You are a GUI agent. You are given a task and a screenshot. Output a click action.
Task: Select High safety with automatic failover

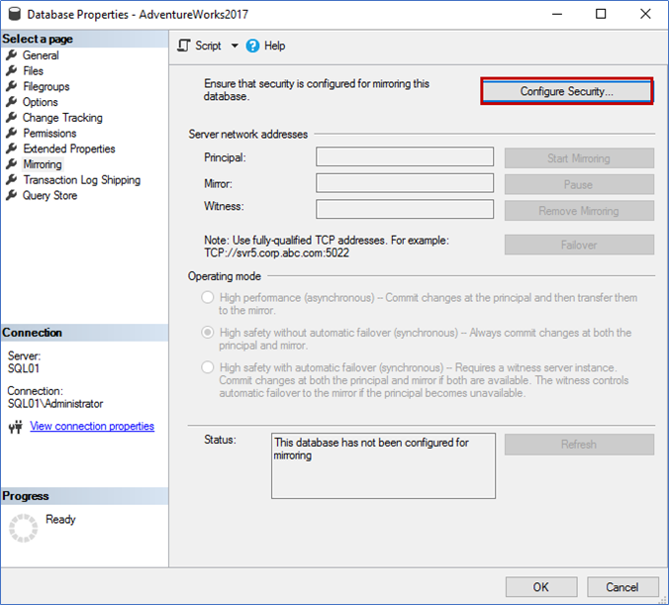click(208, 367)
